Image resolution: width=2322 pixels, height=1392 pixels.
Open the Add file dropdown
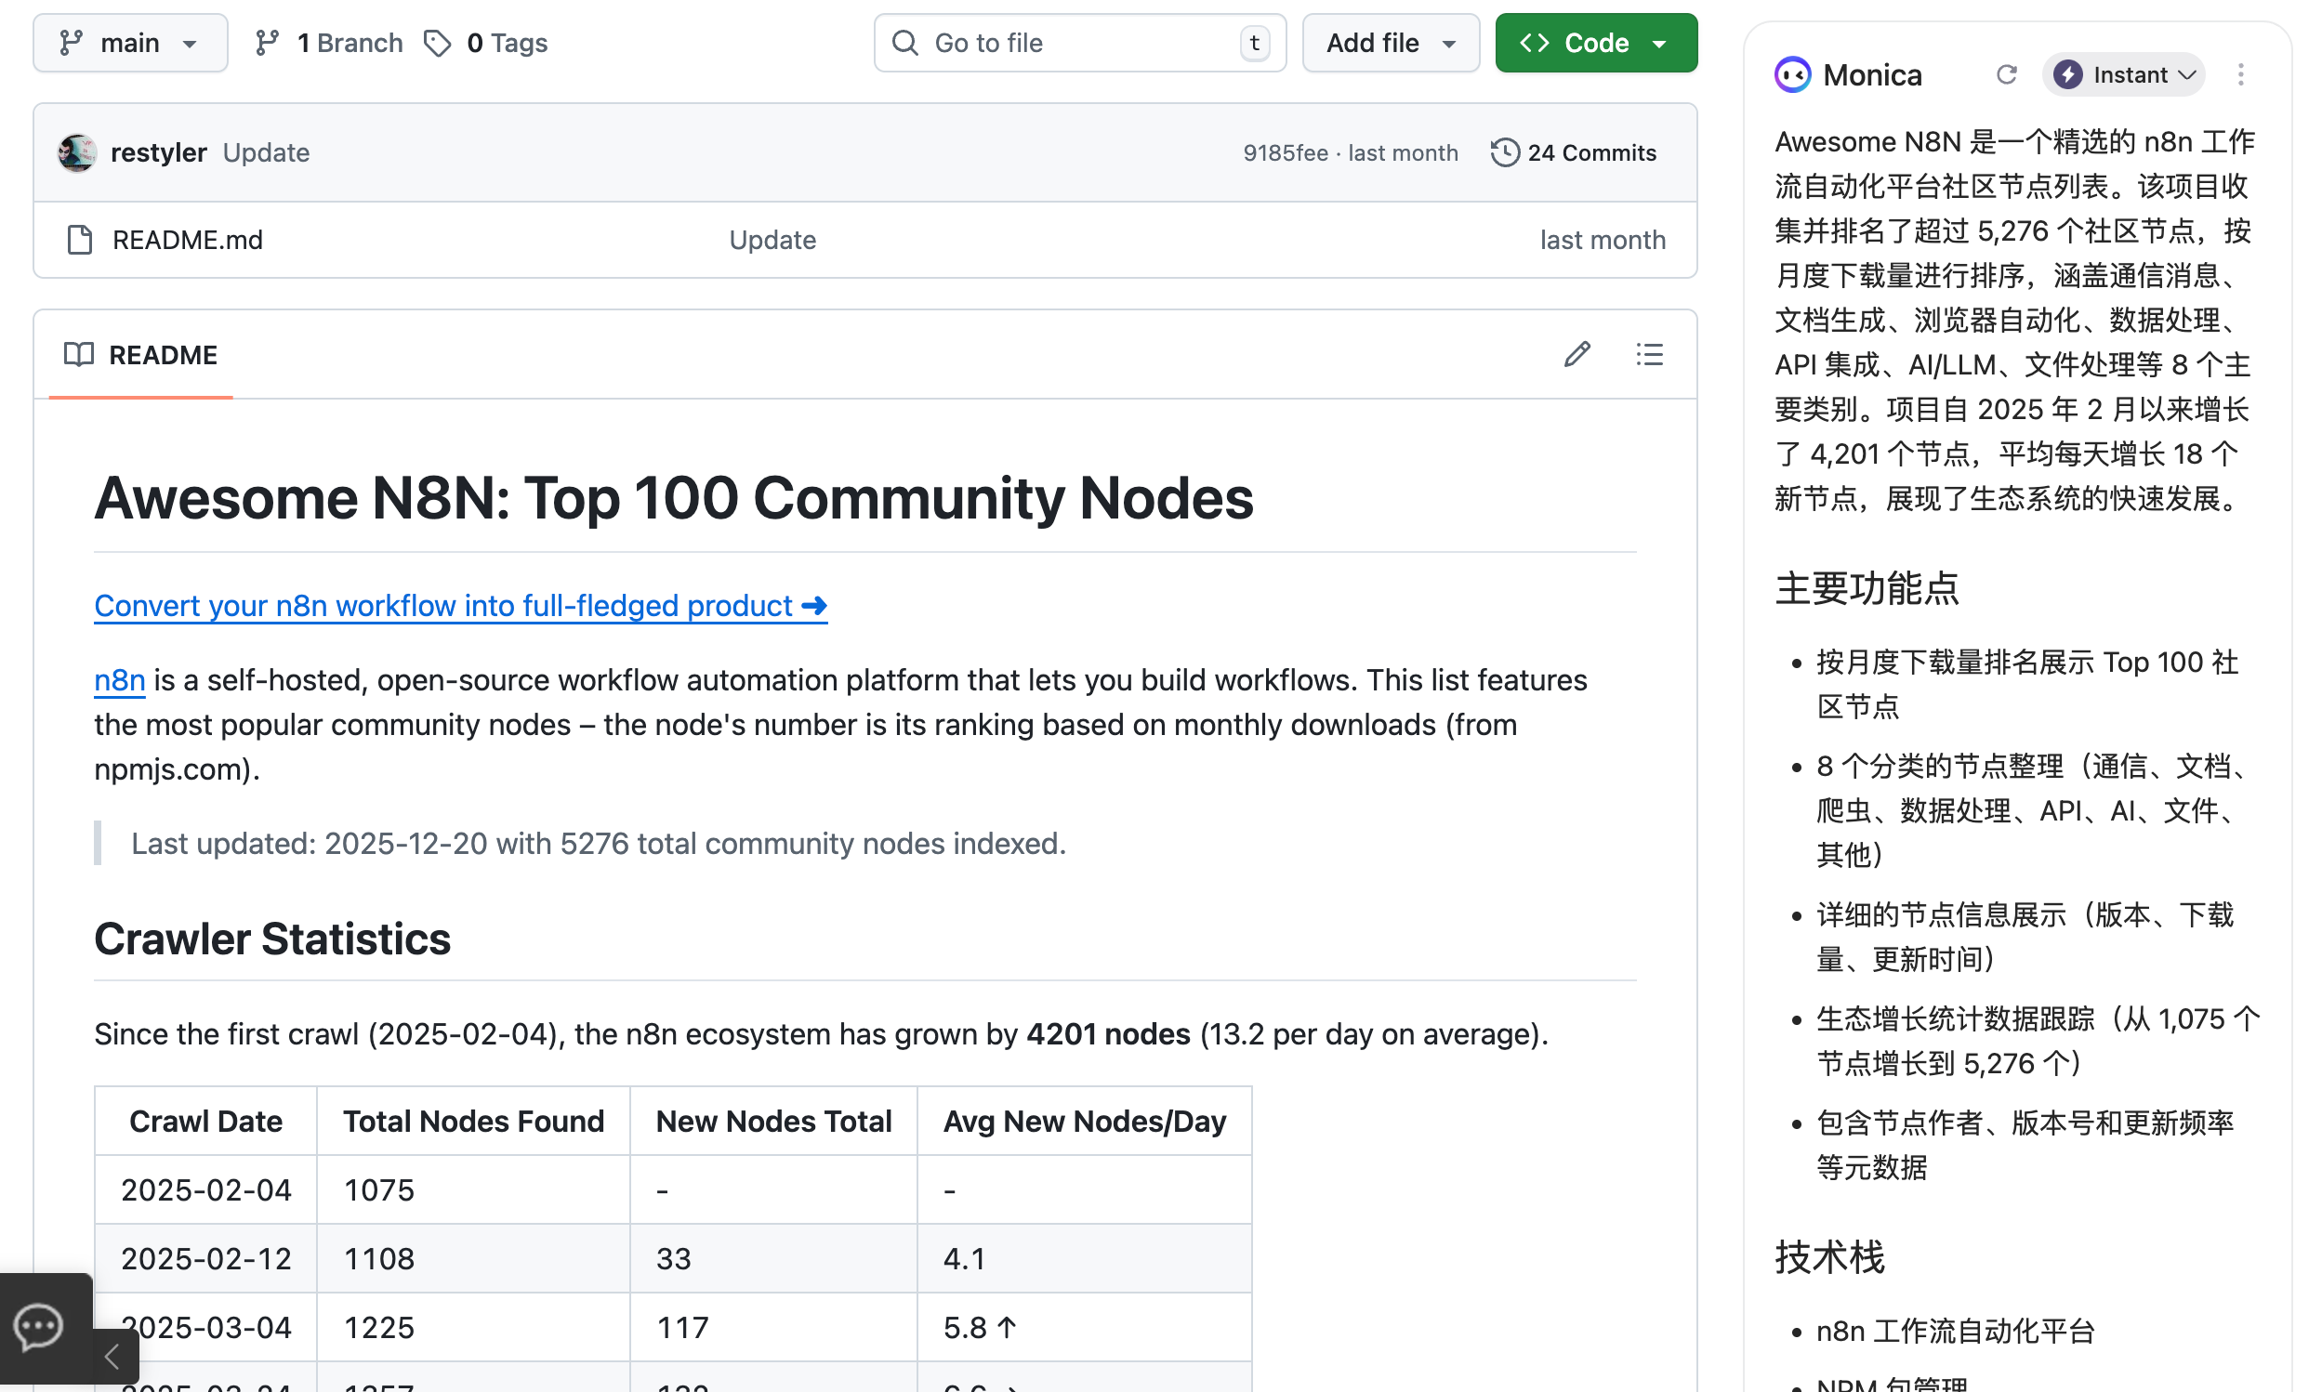pyautogui.click(x=1390, y=43)
